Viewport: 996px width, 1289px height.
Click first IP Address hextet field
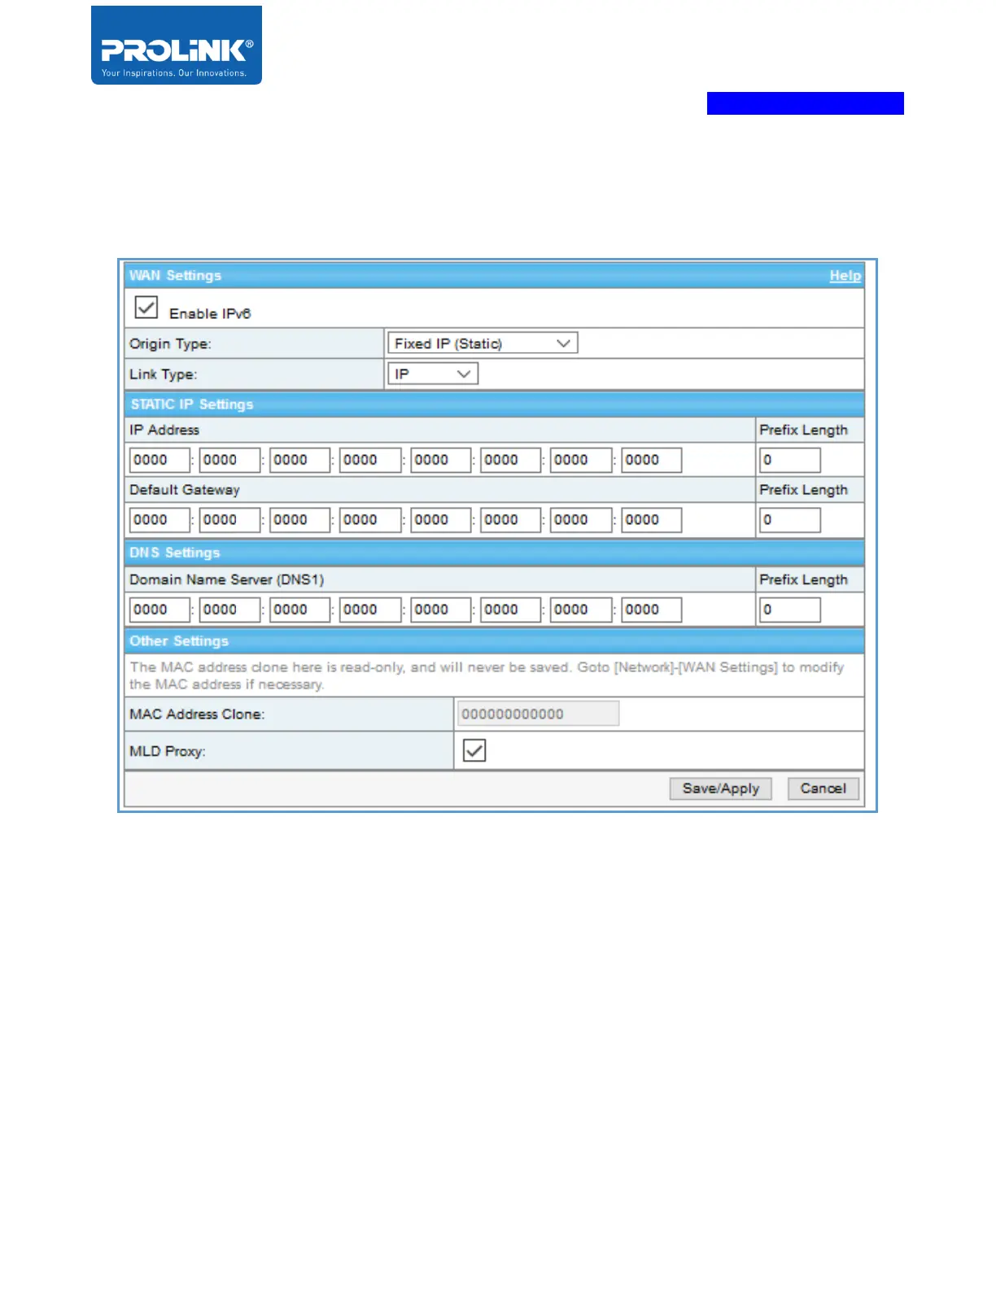click(x=159, y=460)
